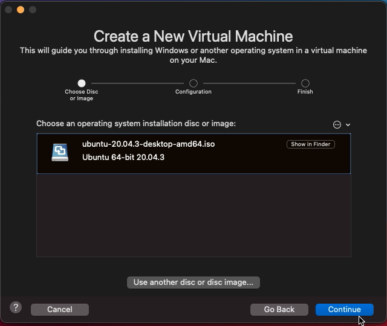Select ubuntu-20.04.3-desktop-amd64.iso filename text
387x326 pixels.
click(x=148, y=144)
